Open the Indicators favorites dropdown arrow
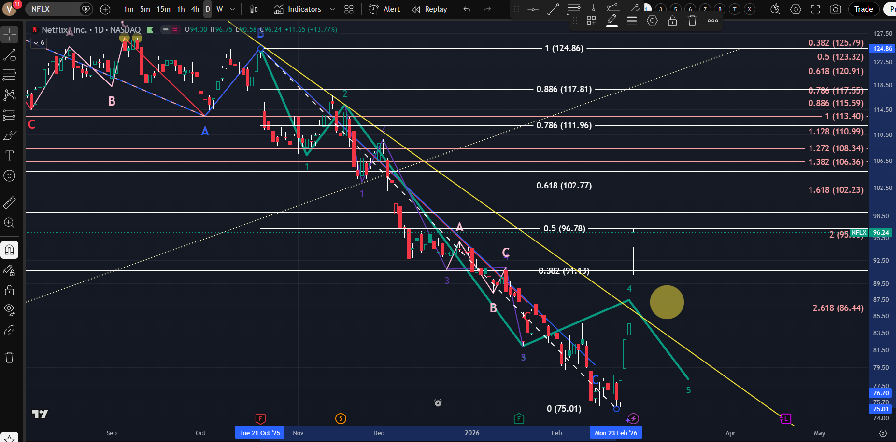The width and height of the screenshot is (896, 442). tap(332, 9)
